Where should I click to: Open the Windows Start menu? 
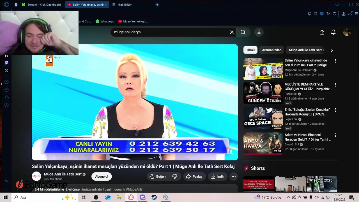click(x=5, y=197)
